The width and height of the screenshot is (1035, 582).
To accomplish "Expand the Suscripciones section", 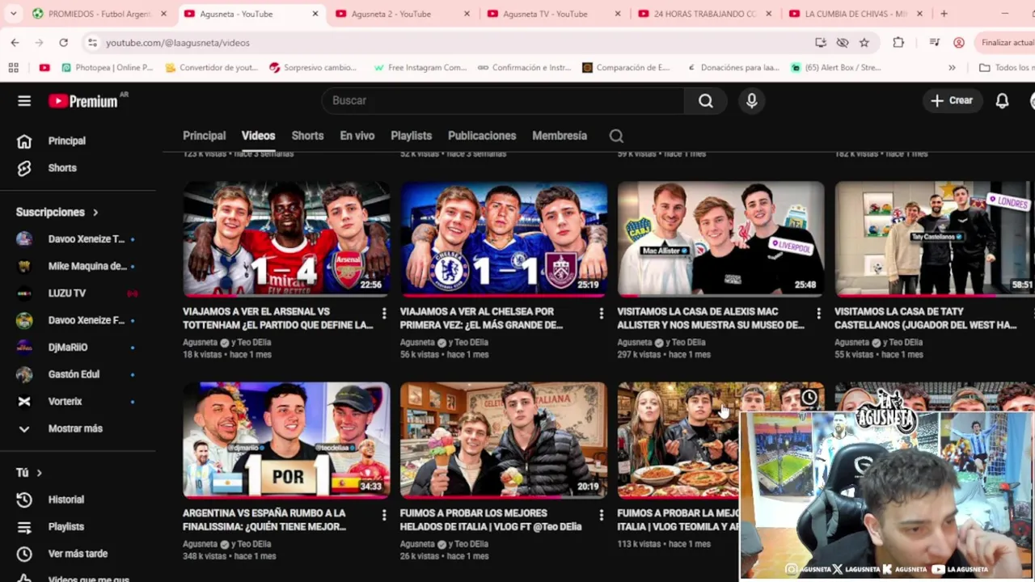I will pos(57,212).
